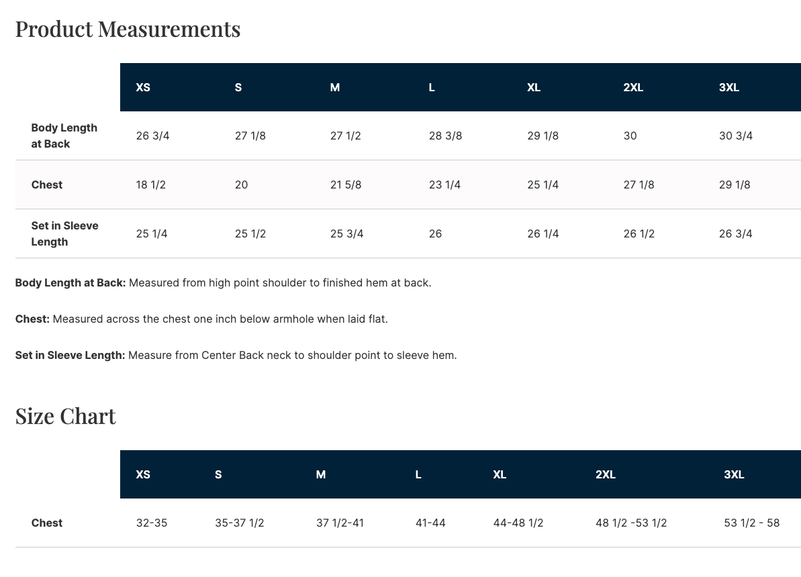The image size is (801, 577).
Task: Click the Size Chart heading
Action: (65, 417)
